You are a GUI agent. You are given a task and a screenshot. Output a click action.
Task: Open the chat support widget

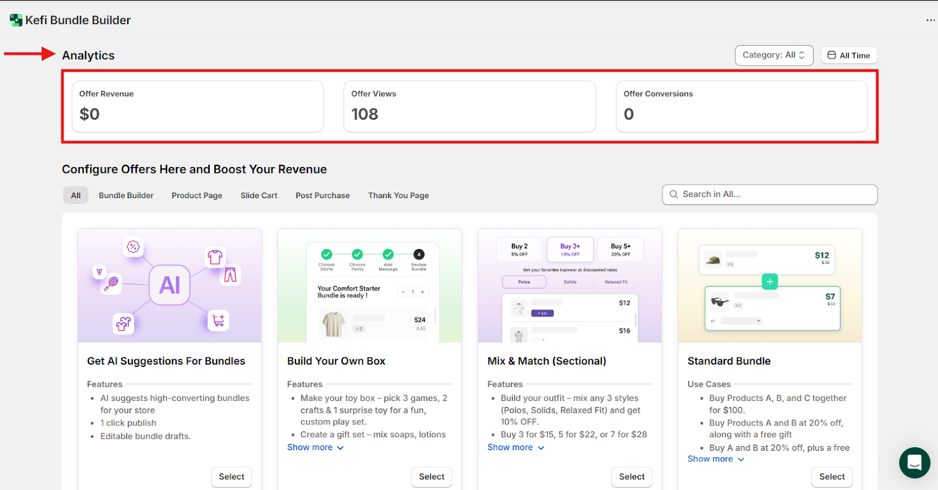click(915, 462)
